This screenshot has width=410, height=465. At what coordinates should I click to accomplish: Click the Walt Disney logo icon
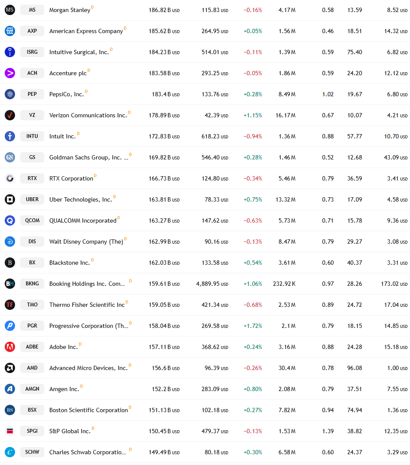click(10, 242)
